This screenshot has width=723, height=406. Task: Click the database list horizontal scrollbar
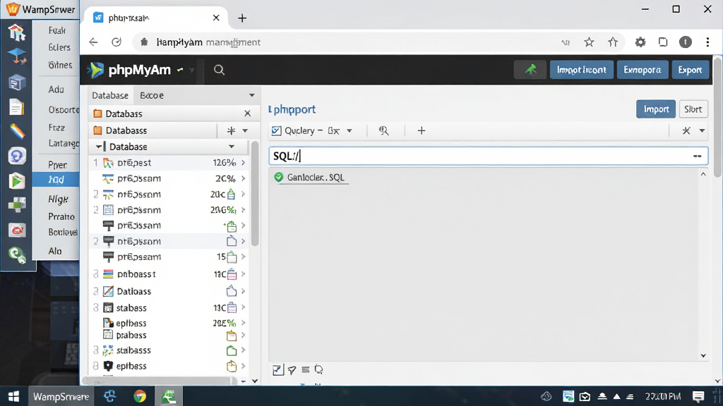click(160, 381)
